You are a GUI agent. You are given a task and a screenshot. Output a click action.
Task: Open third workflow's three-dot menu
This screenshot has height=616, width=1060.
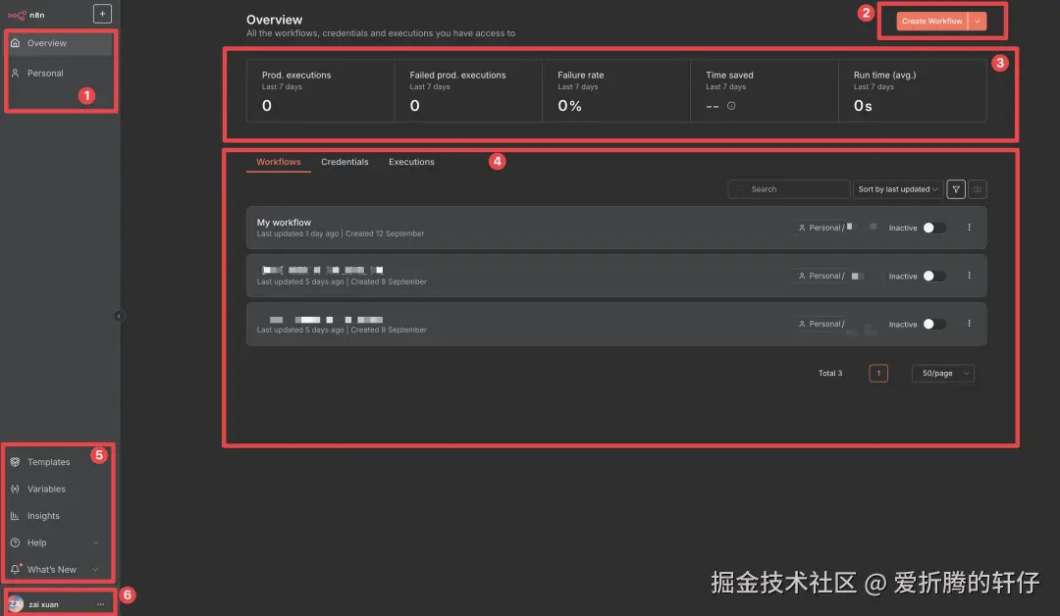(x=969, y=324)
